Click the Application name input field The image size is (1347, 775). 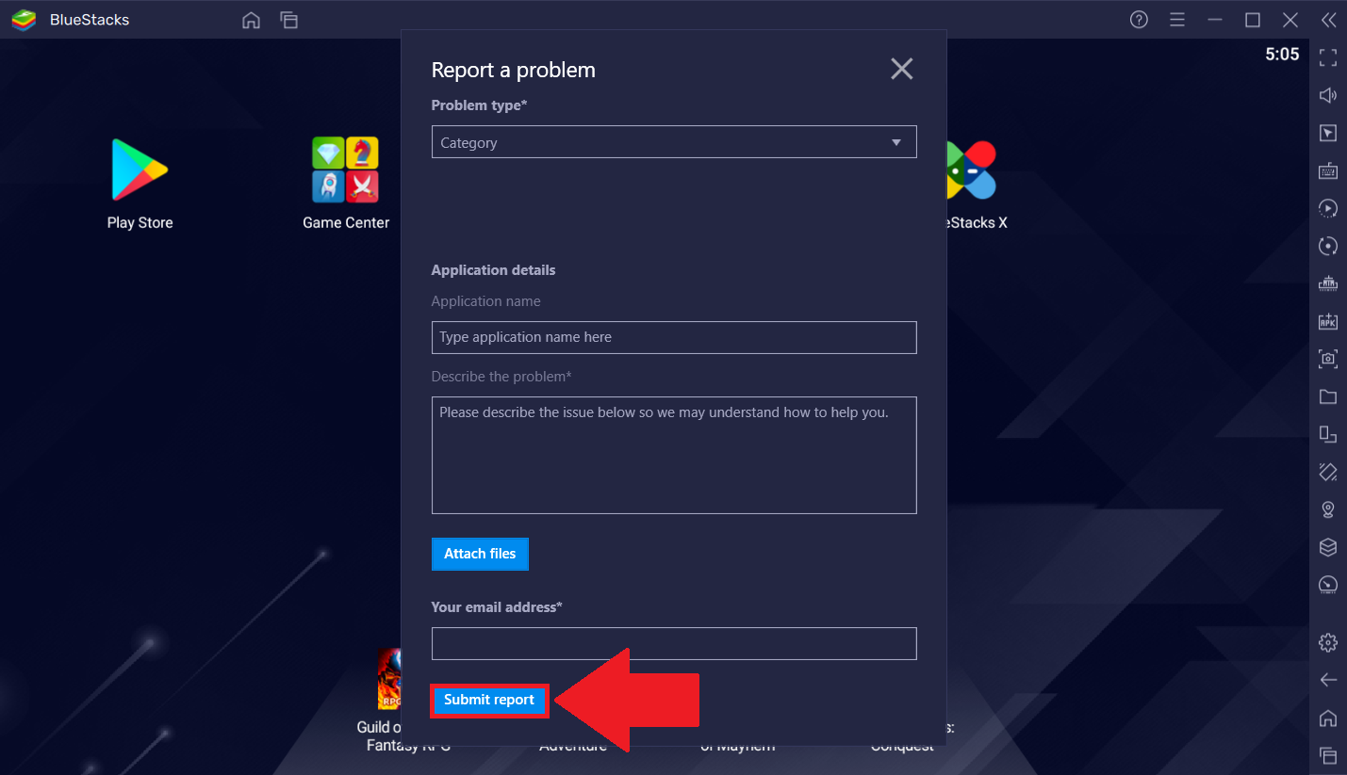tap(674, 337)
